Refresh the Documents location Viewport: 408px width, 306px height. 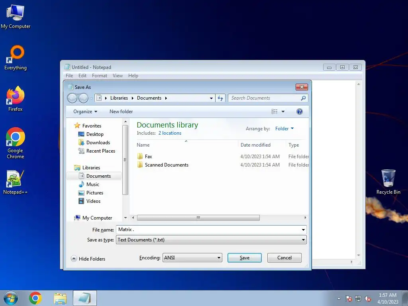(220, 98)
